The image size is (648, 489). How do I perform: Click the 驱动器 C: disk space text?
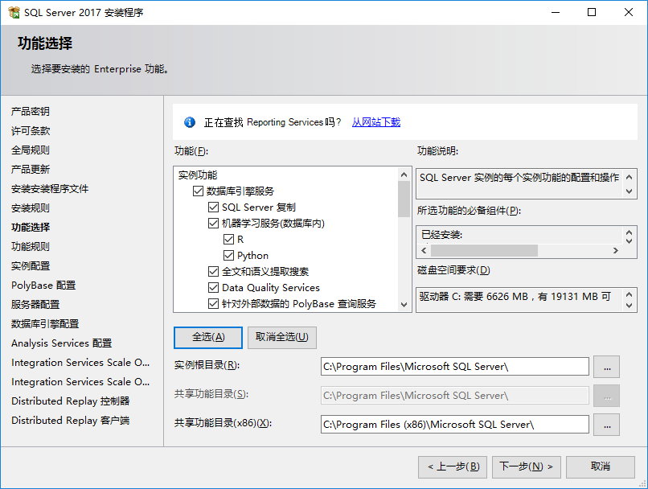coord(515,297)
